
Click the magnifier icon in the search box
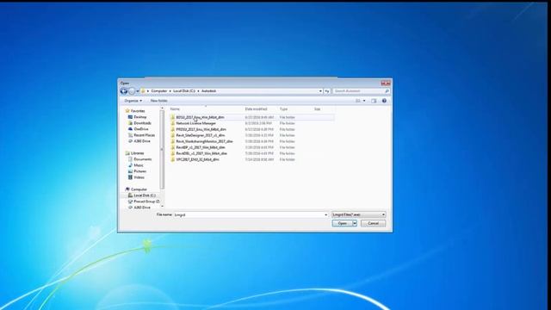[x=387, y=91]
